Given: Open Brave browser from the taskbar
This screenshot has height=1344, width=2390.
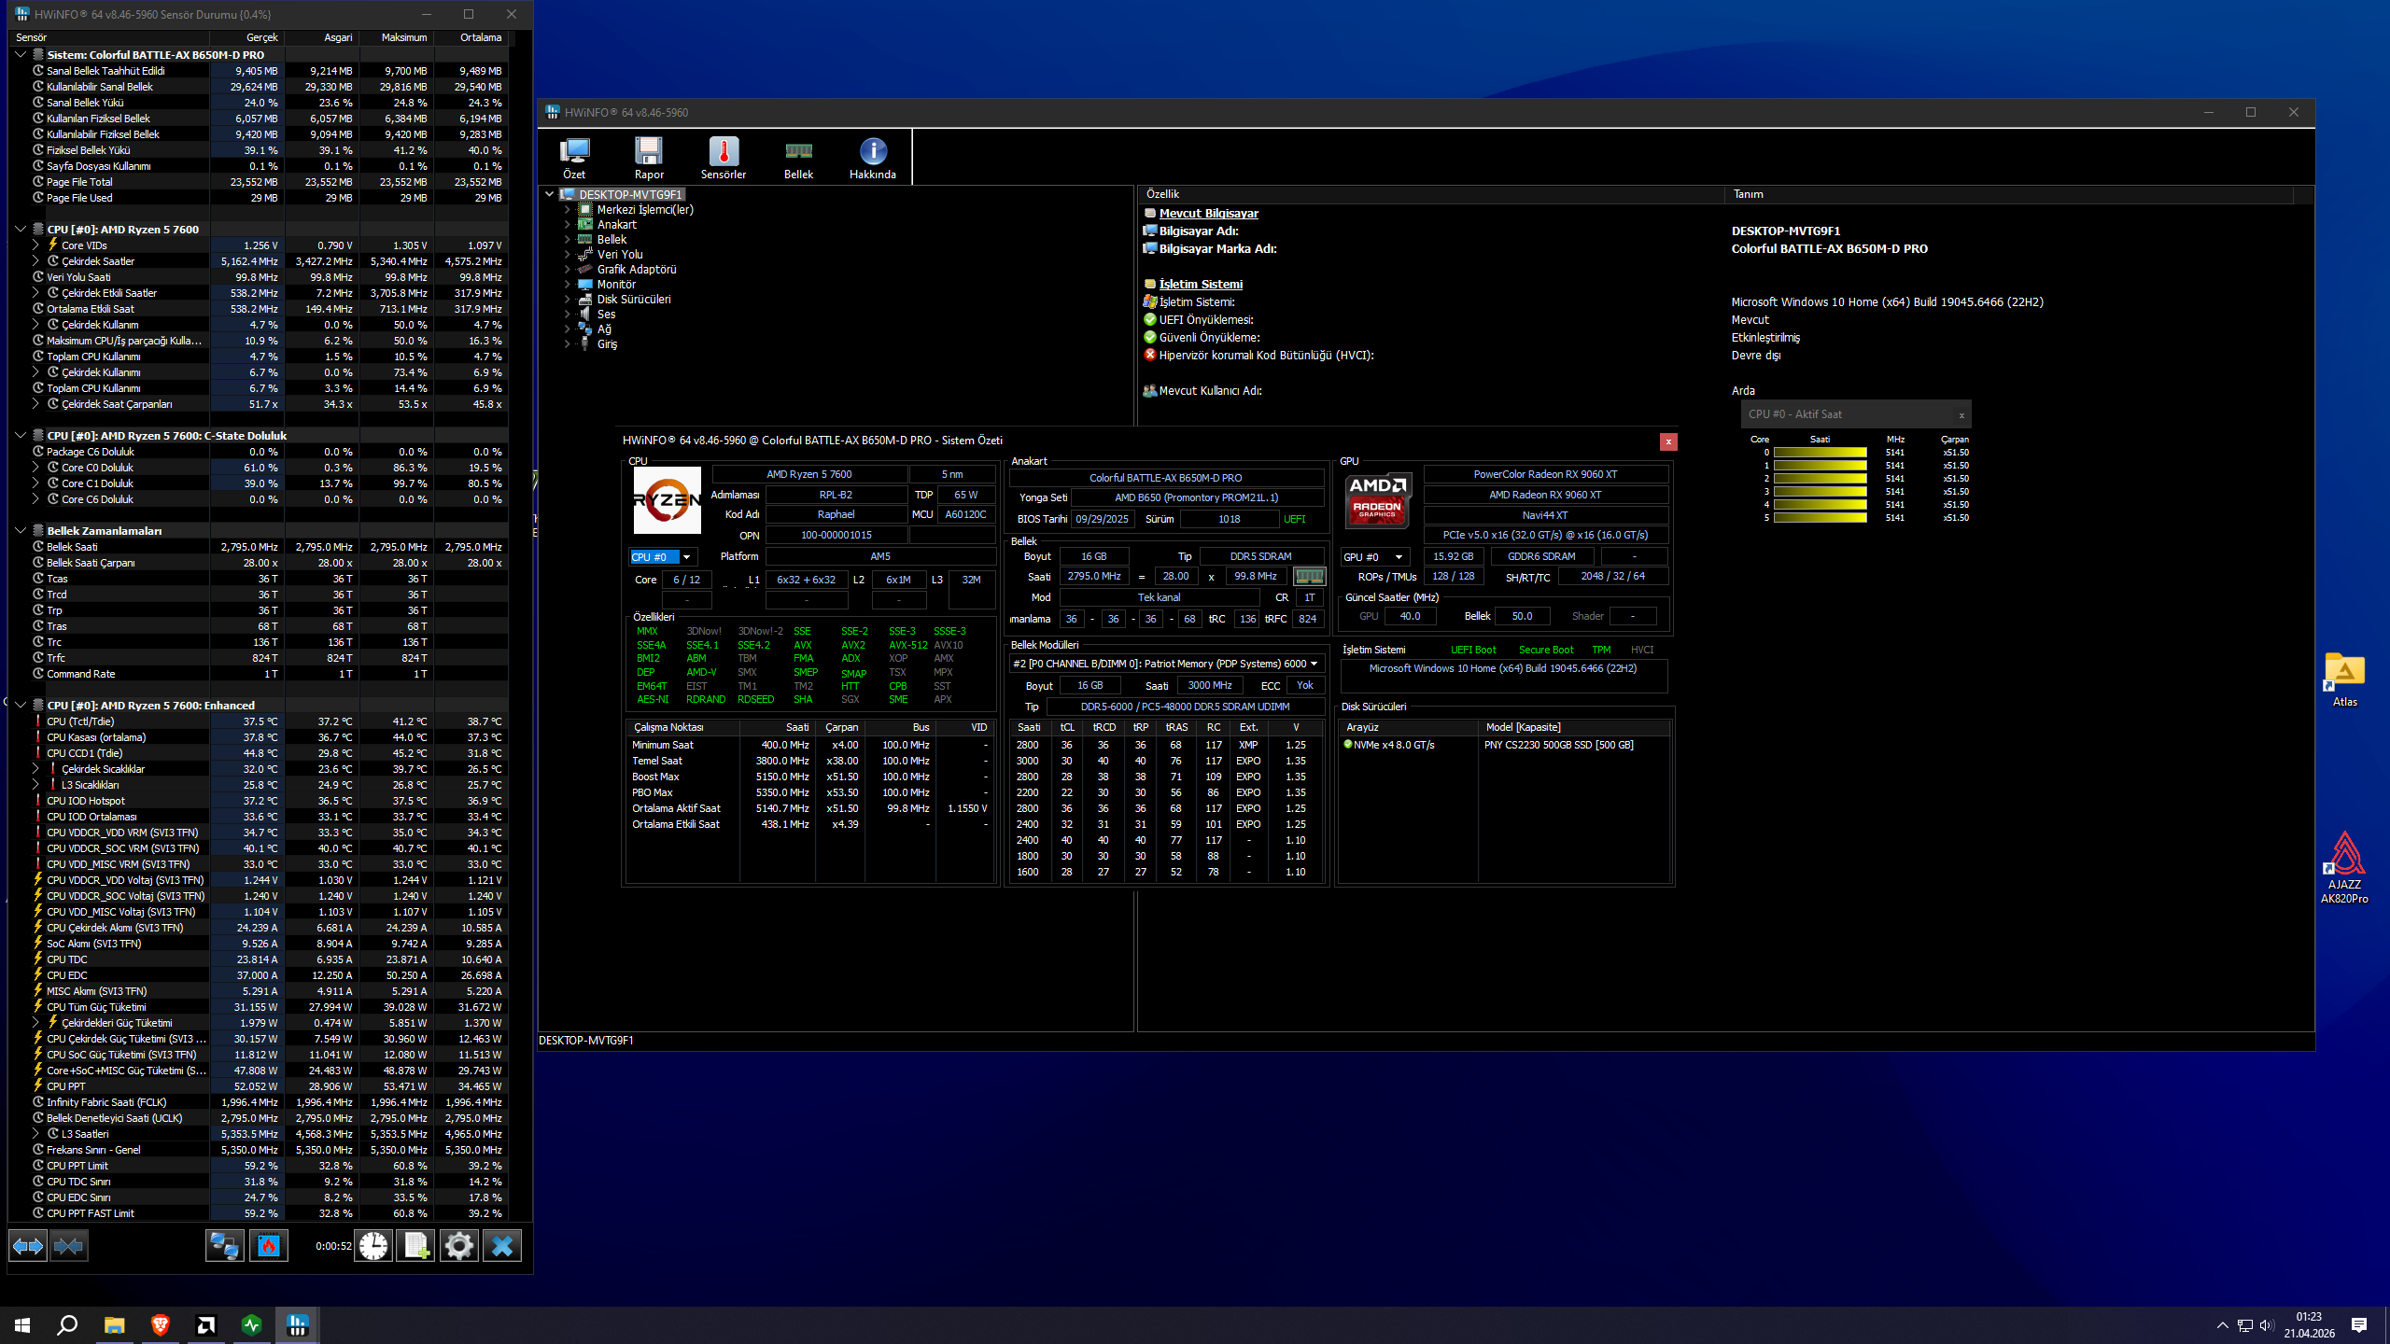Looking at the screenshot, I should click(x=161, y=1324).
